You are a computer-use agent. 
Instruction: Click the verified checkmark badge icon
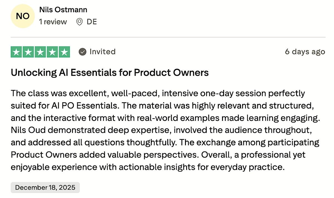[82, 52]
